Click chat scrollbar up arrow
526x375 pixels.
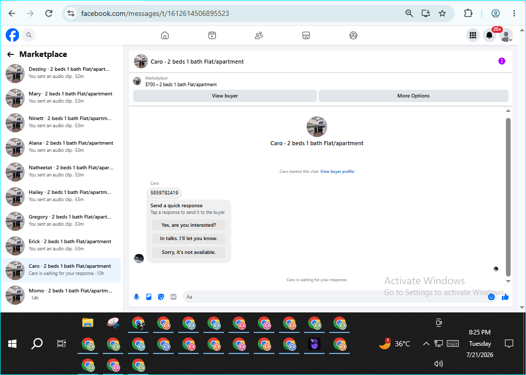point(508,111)
